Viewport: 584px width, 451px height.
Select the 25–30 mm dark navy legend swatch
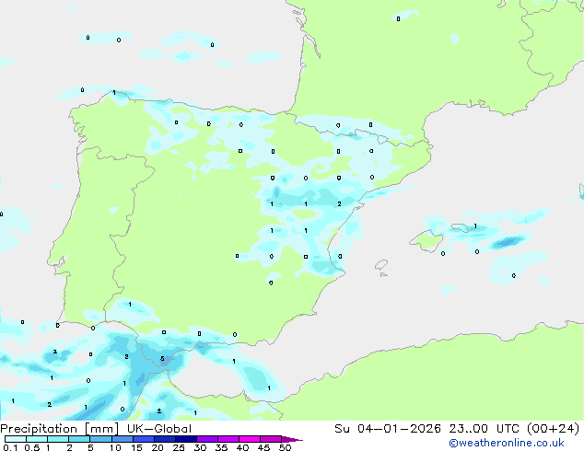[x=185, y=439]
